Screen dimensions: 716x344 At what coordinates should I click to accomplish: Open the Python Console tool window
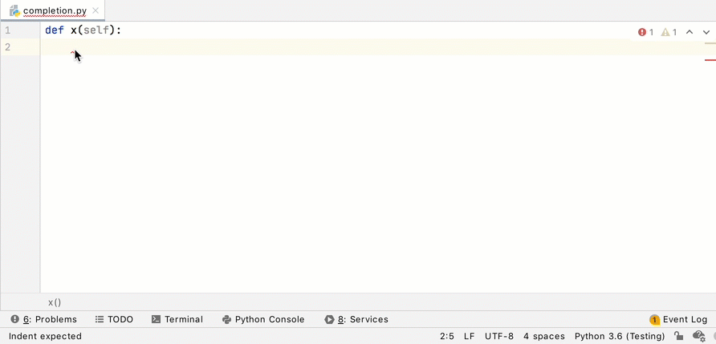pos(263,319)
